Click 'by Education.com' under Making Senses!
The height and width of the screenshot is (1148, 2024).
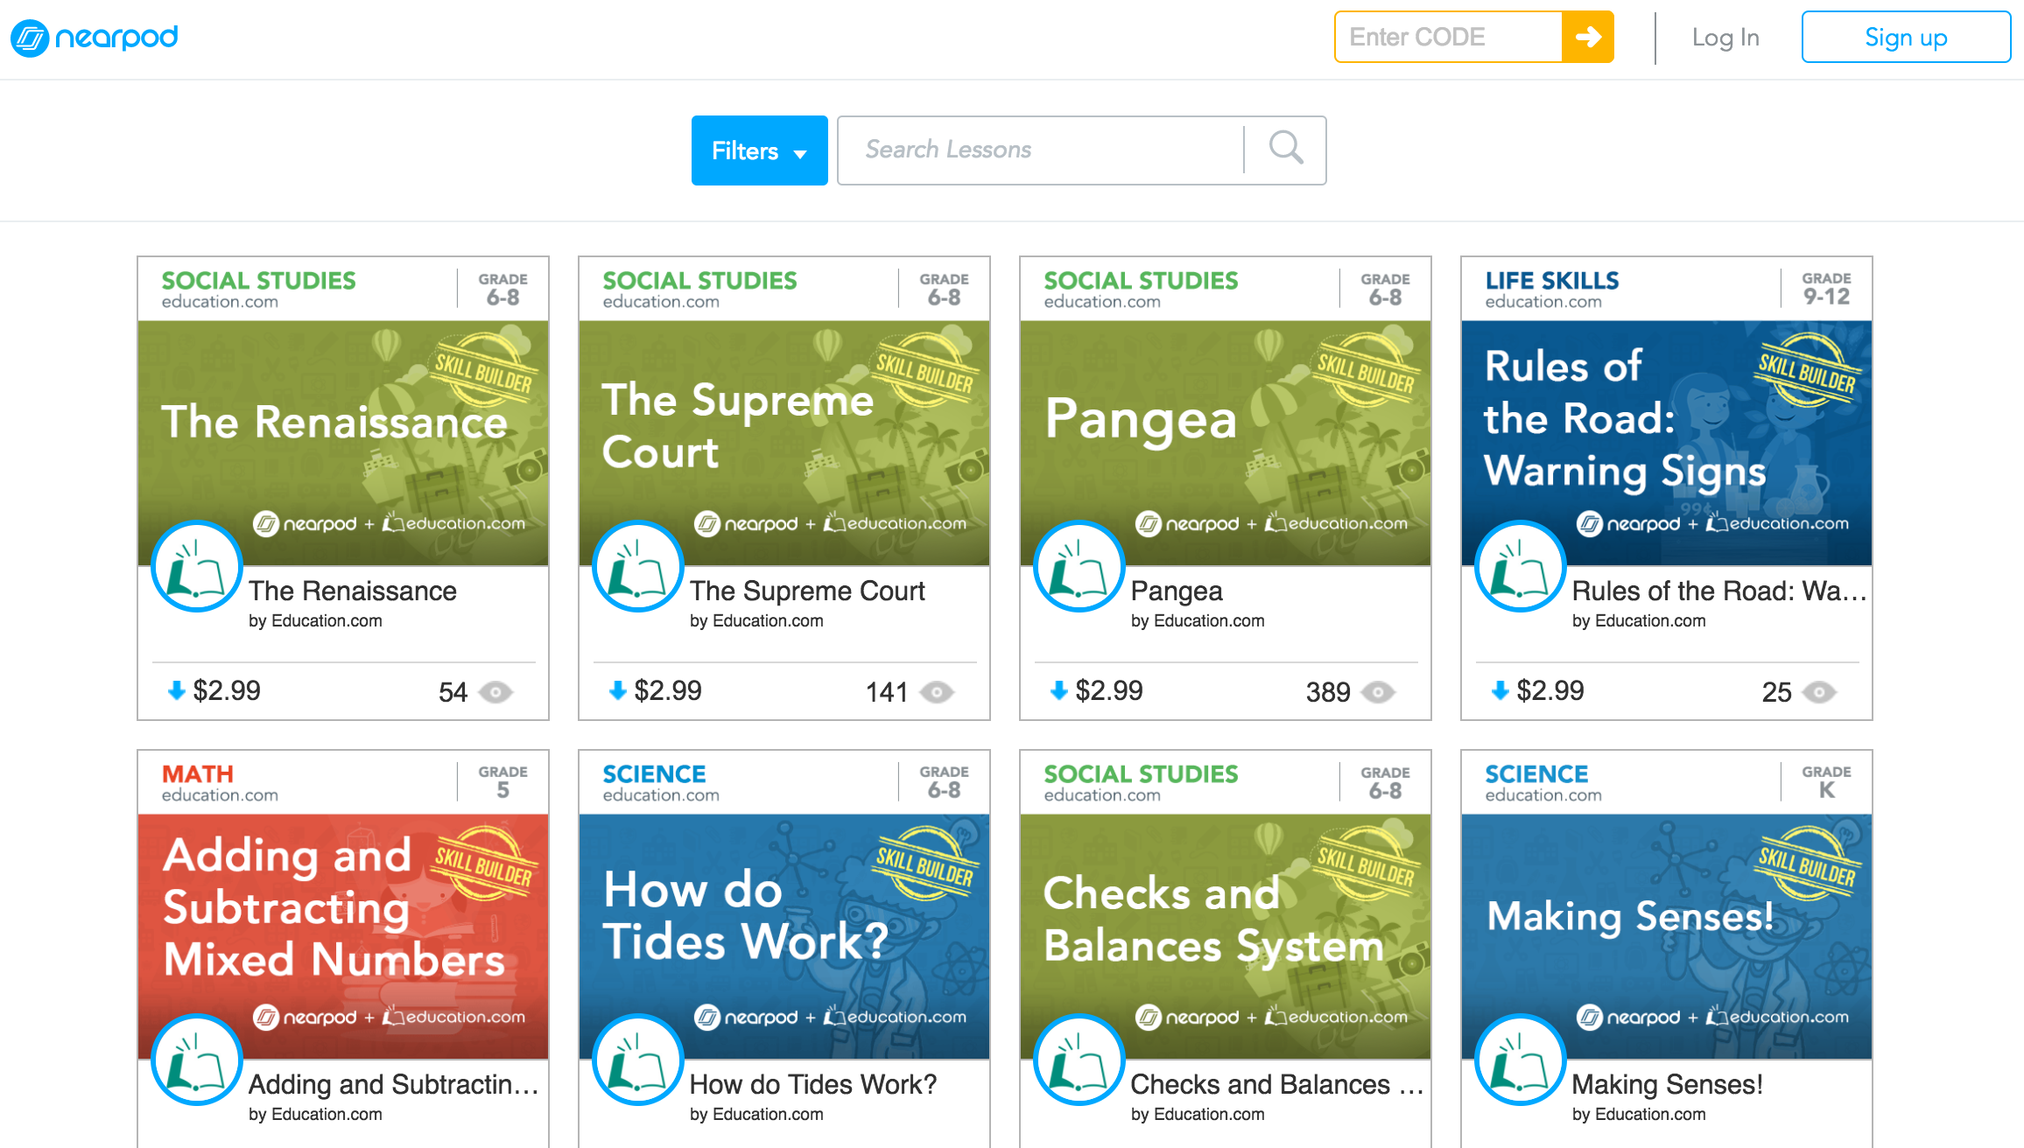(1639, 1114)
